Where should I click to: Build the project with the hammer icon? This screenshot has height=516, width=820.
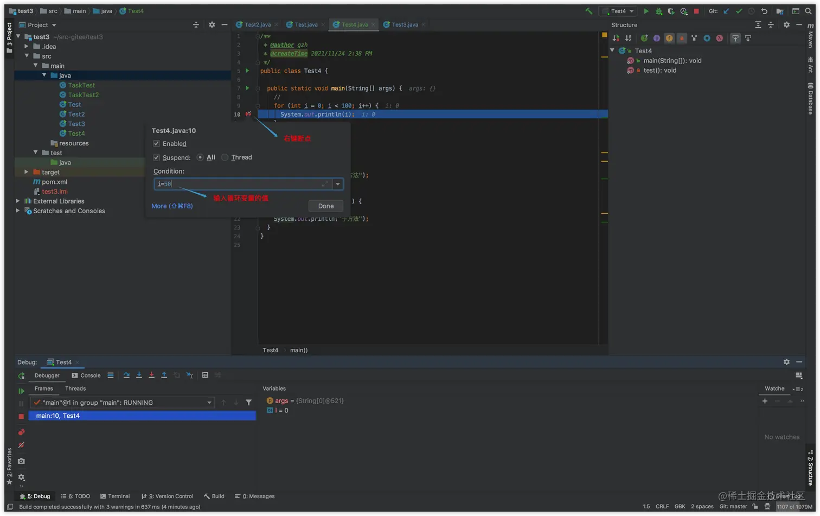click(x=589, y=11)
